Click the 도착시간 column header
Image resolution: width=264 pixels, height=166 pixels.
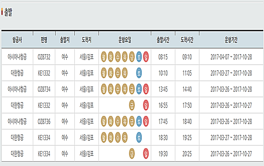pos(187,40)
